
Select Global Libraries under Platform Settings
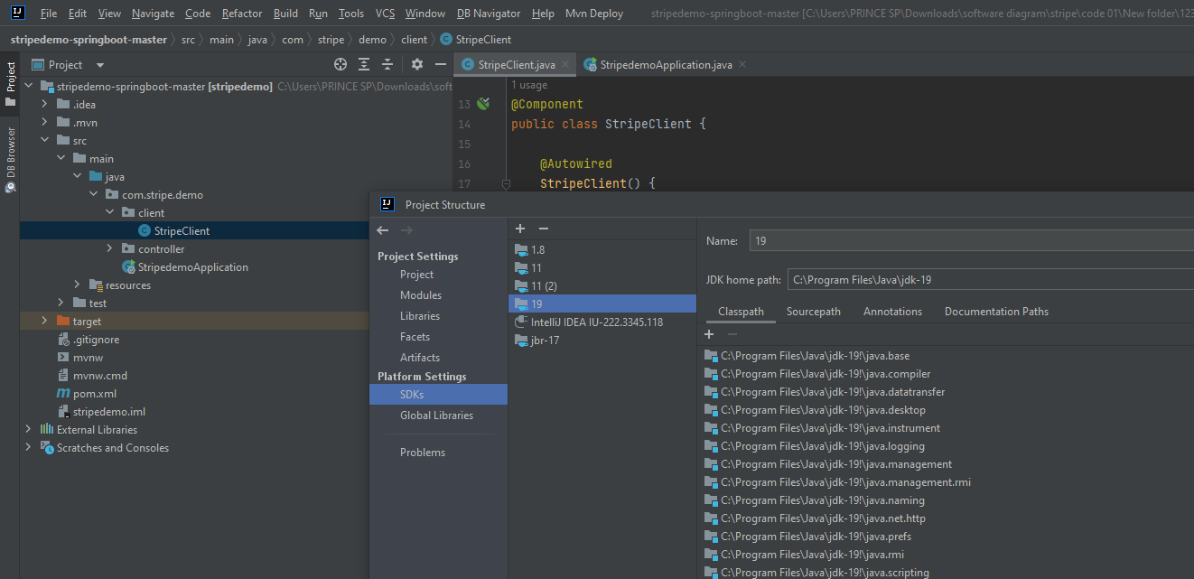(x=436, y=415)
